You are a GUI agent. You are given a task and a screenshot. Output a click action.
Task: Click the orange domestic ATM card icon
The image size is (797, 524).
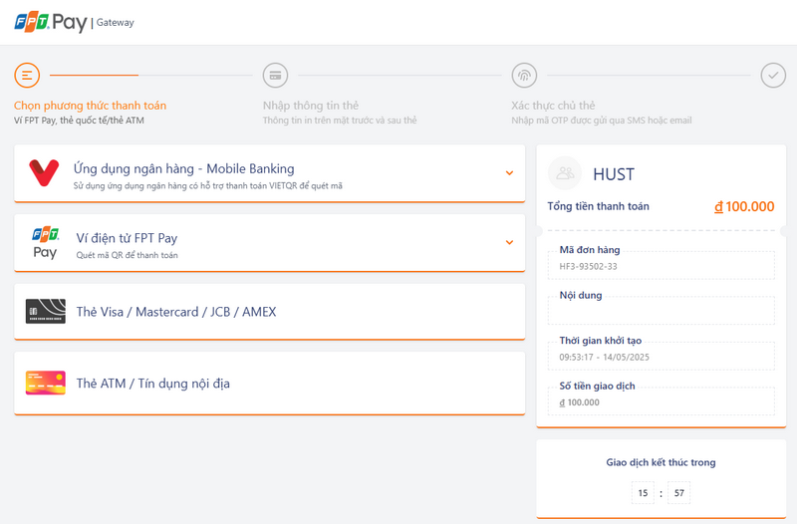click(x=45, y=383)
